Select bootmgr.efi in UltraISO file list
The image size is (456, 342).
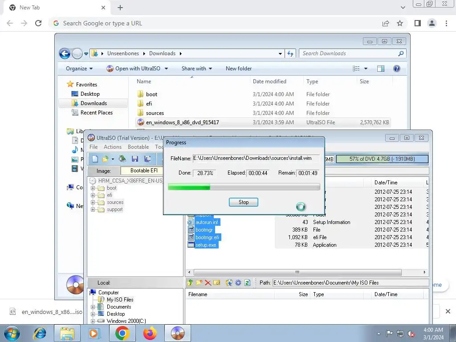click(207, 237)
